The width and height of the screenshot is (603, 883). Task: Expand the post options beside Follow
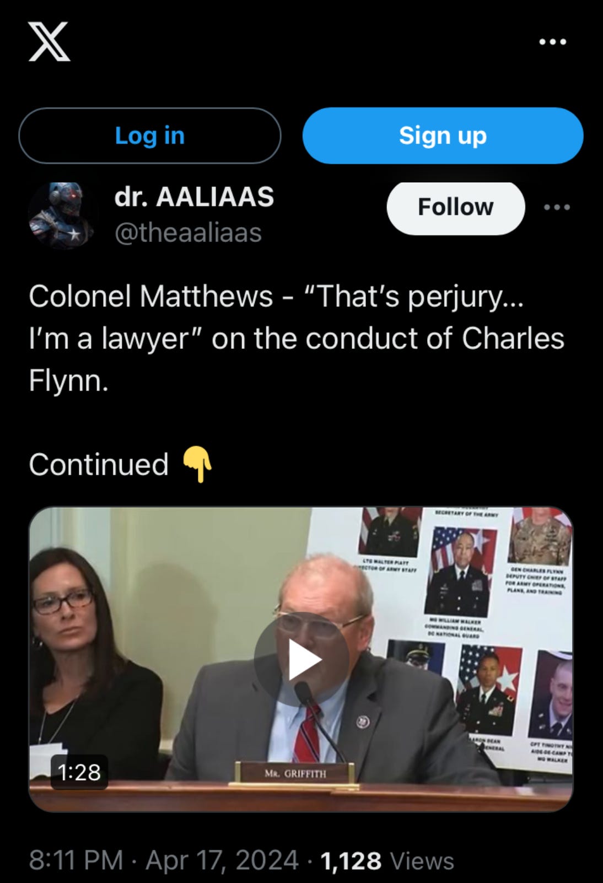click(x=557, y=207)
